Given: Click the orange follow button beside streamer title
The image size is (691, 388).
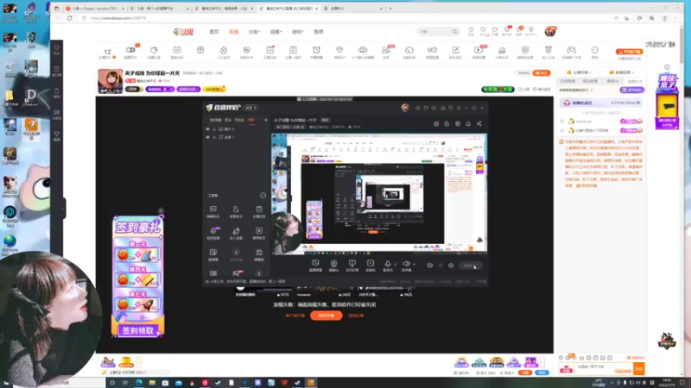Looking at the screenshot, I should click(x=542, y=73).
